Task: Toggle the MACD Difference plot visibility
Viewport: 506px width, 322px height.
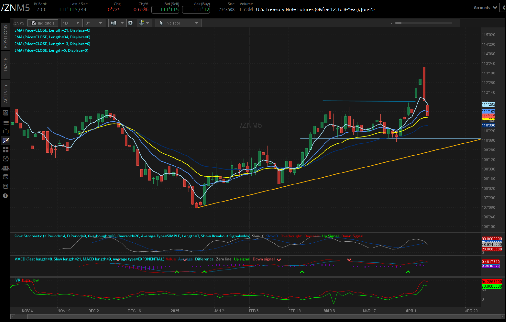Action: click(204, 259)
